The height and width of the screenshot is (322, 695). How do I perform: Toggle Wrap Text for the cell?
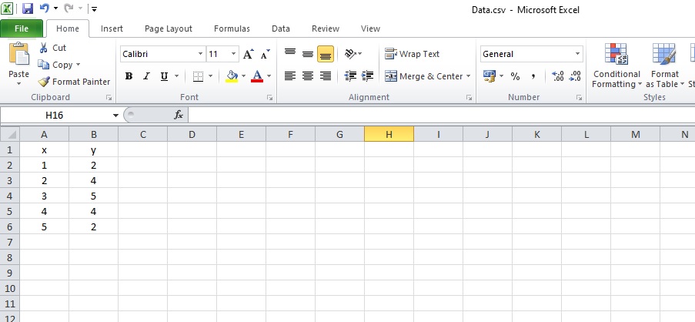tap(413, 54)
